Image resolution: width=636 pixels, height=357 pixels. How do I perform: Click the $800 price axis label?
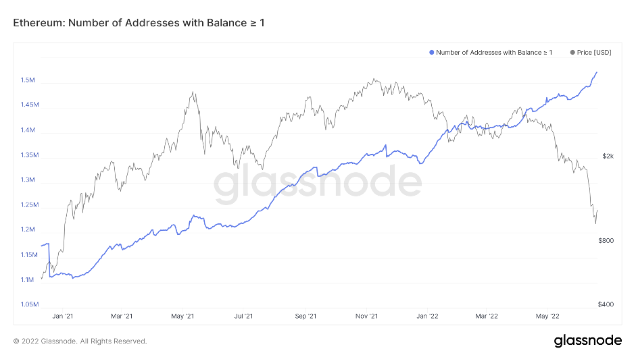(x=606, y=241)
